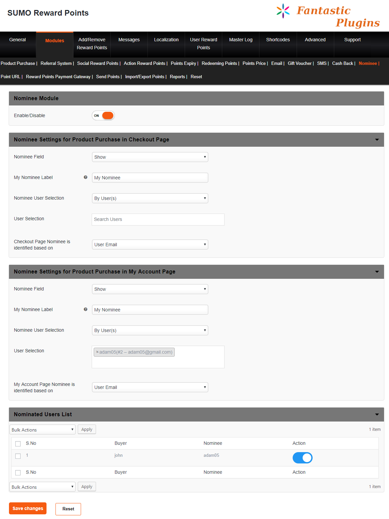Viewport: 389px width, 519px height.
Task: Open help tooltip for Checkout My Nominee Label
Action: coord(85,177)
